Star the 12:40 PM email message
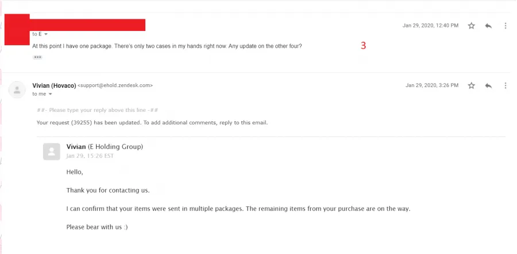The width and height of the screenshot is (517, 254). (472, 26)
